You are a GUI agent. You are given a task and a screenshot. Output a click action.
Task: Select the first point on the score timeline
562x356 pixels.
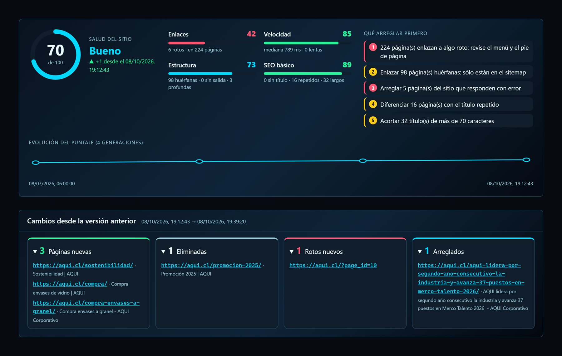point(36,163)
